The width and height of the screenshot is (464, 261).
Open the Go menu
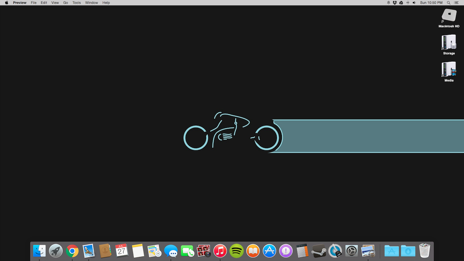pos(66,3)
